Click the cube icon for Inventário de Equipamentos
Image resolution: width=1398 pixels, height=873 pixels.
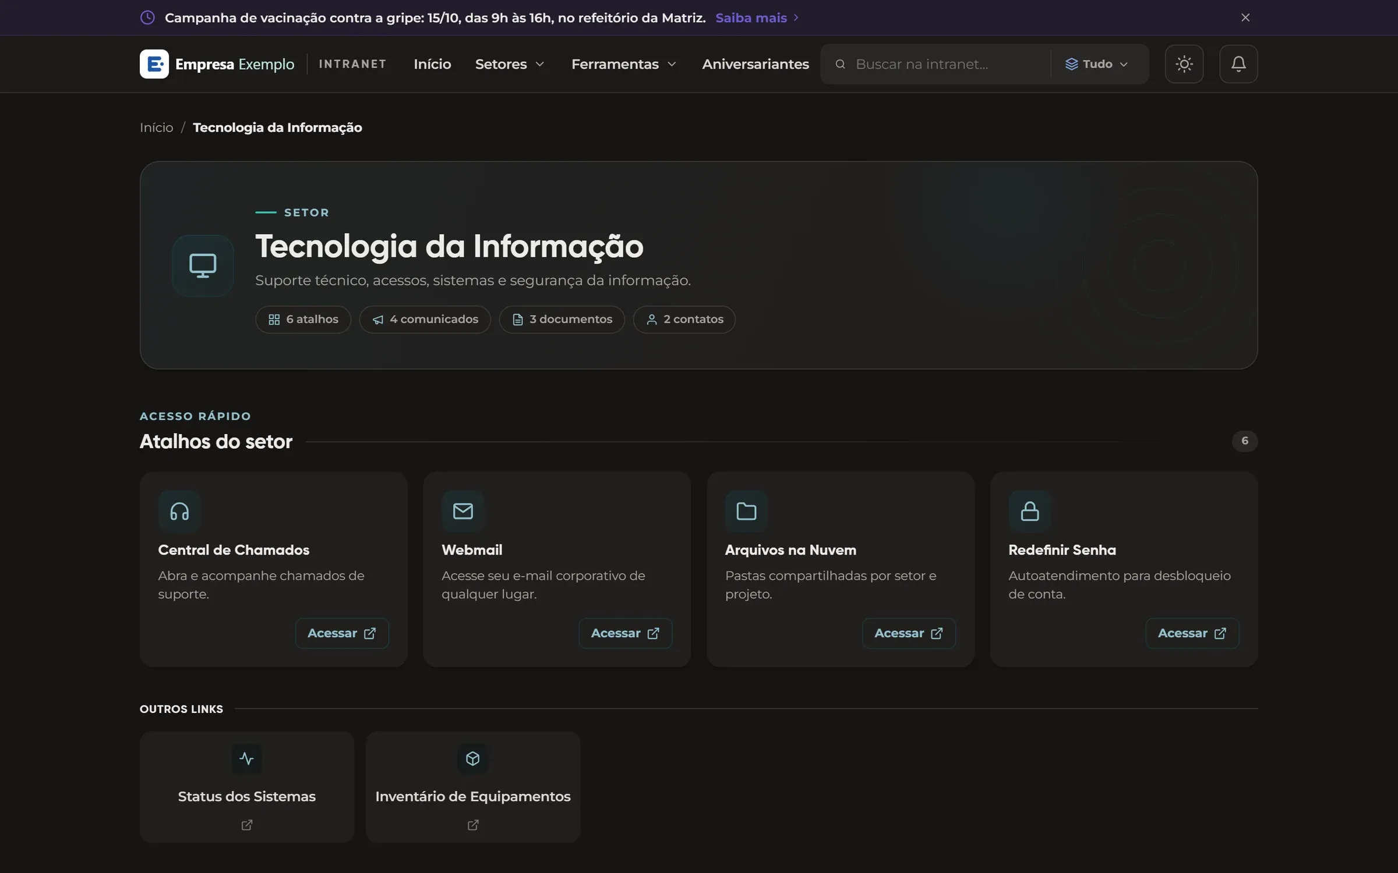[x=473, y=758]
